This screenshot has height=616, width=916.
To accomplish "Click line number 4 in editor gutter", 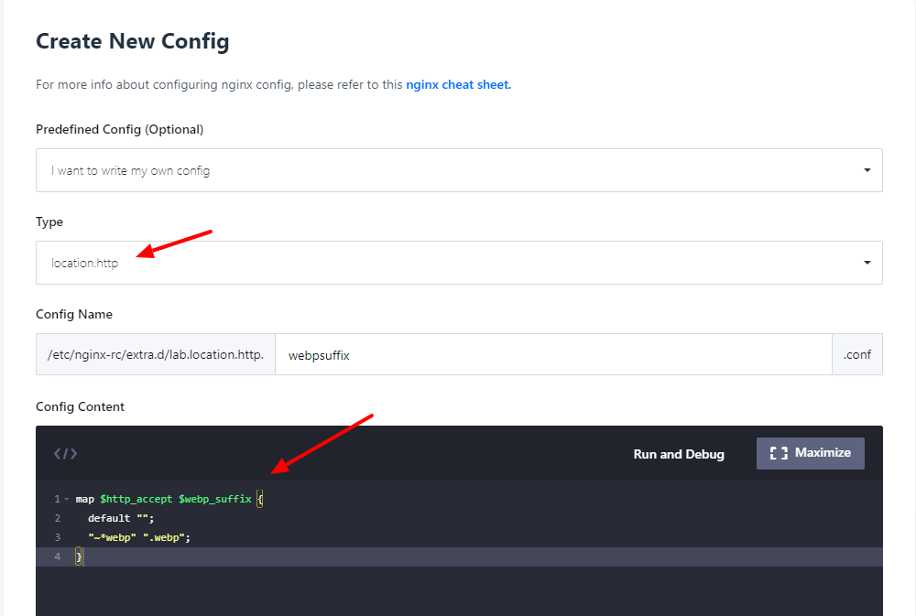I will click(57, 557).
